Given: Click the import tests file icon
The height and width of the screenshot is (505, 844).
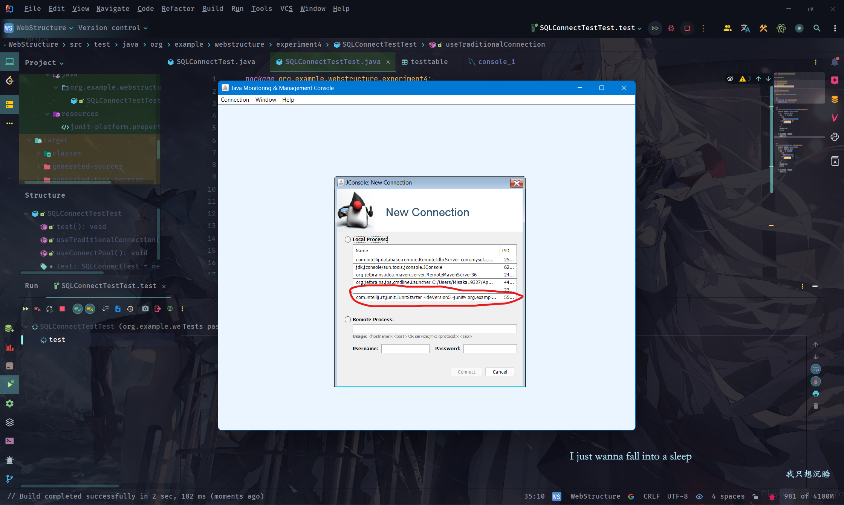Looking at the screenshot, I should coord(118,309).
